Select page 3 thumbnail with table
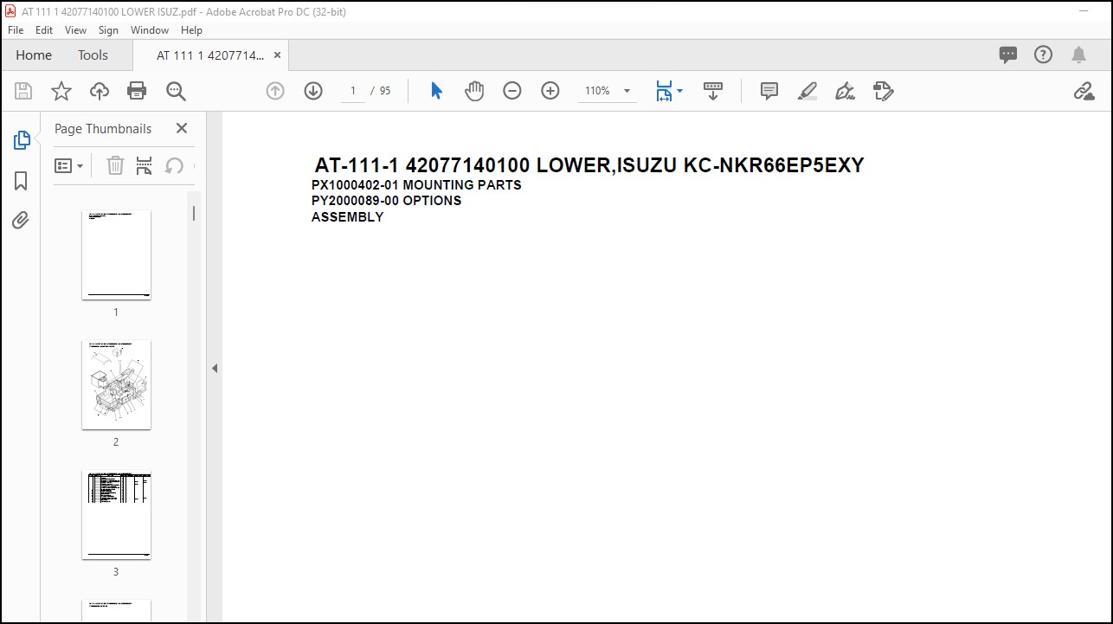This screenshot has height=624, width=1113. point(116,515)
